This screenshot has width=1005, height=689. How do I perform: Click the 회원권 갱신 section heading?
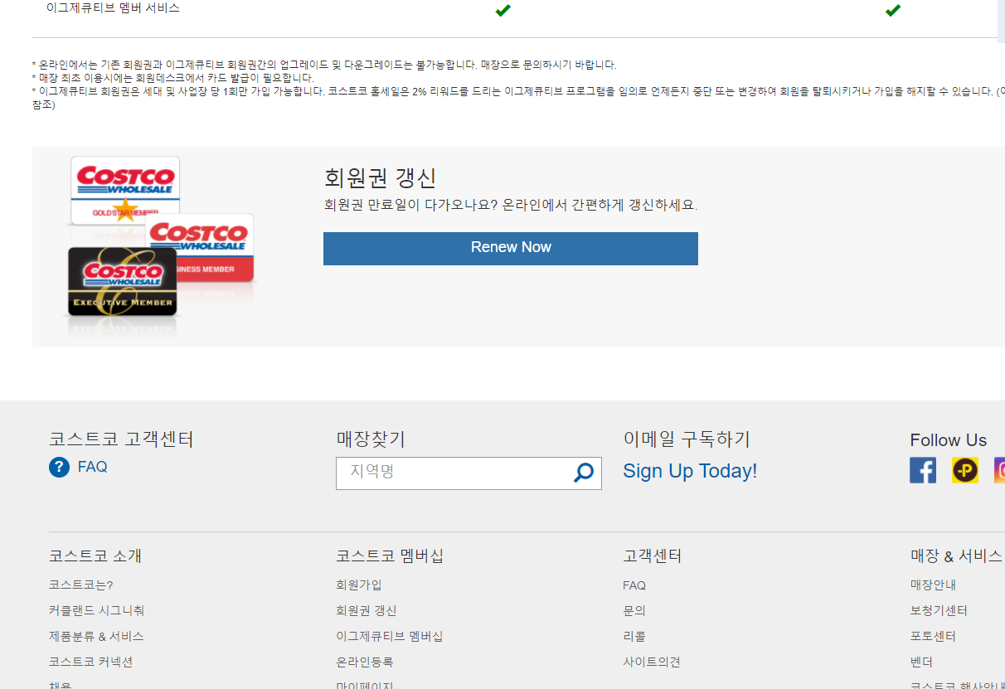[x=380, y=178]
